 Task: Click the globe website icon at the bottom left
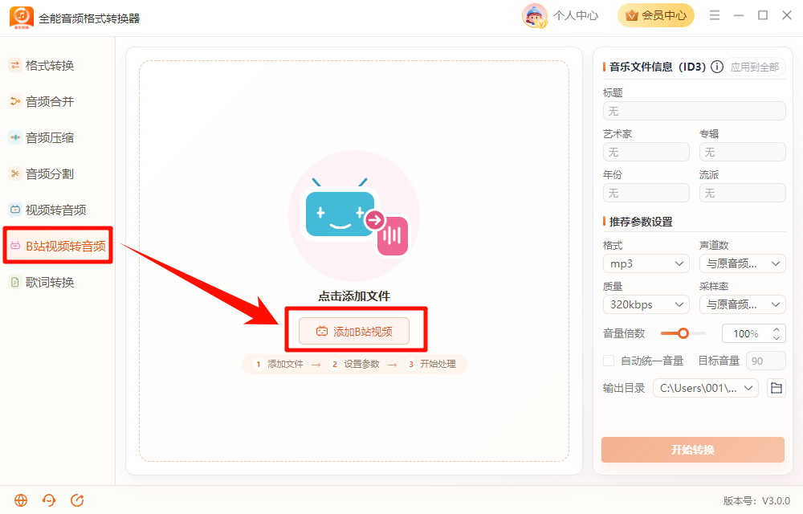tap(21, 500)
